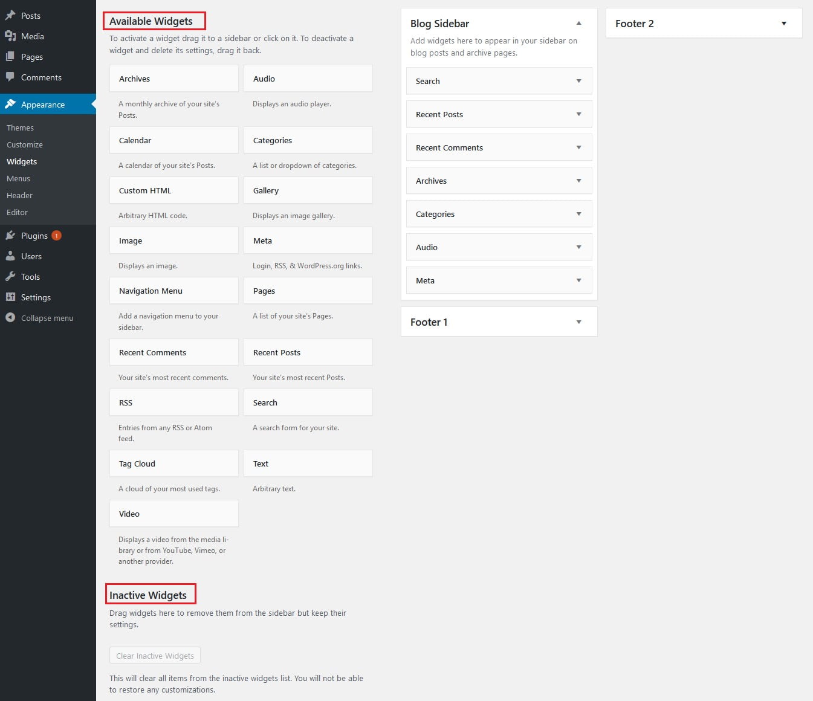This screenshot has height=701, width=813.
Task: Select the Search available widget
Action: tap(308, 402)
